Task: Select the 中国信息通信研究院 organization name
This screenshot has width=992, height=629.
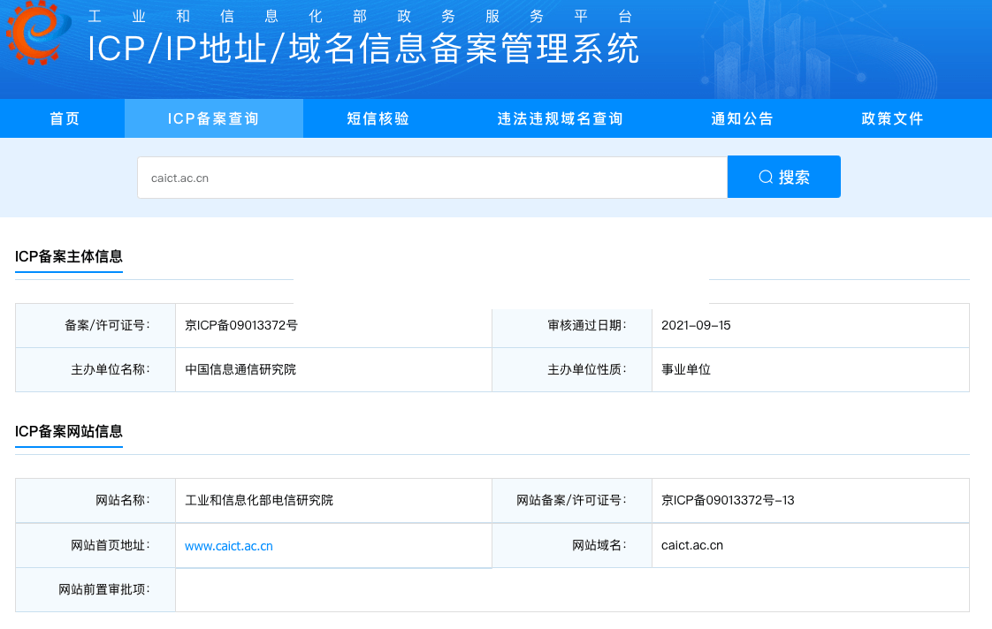Action: (x=240, y=369)
